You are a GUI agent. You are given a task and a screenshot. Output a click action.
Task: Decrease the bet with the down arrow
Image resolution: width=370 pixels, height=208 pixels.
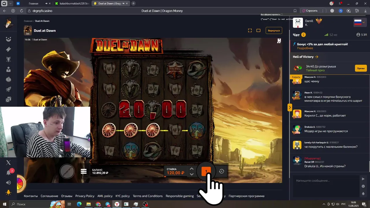tap(191, 174)
